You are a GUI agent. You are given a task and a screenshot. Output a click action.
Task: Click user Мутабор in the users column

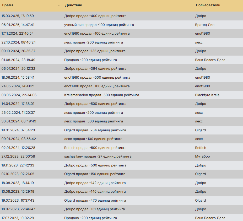tap(202, 157)
